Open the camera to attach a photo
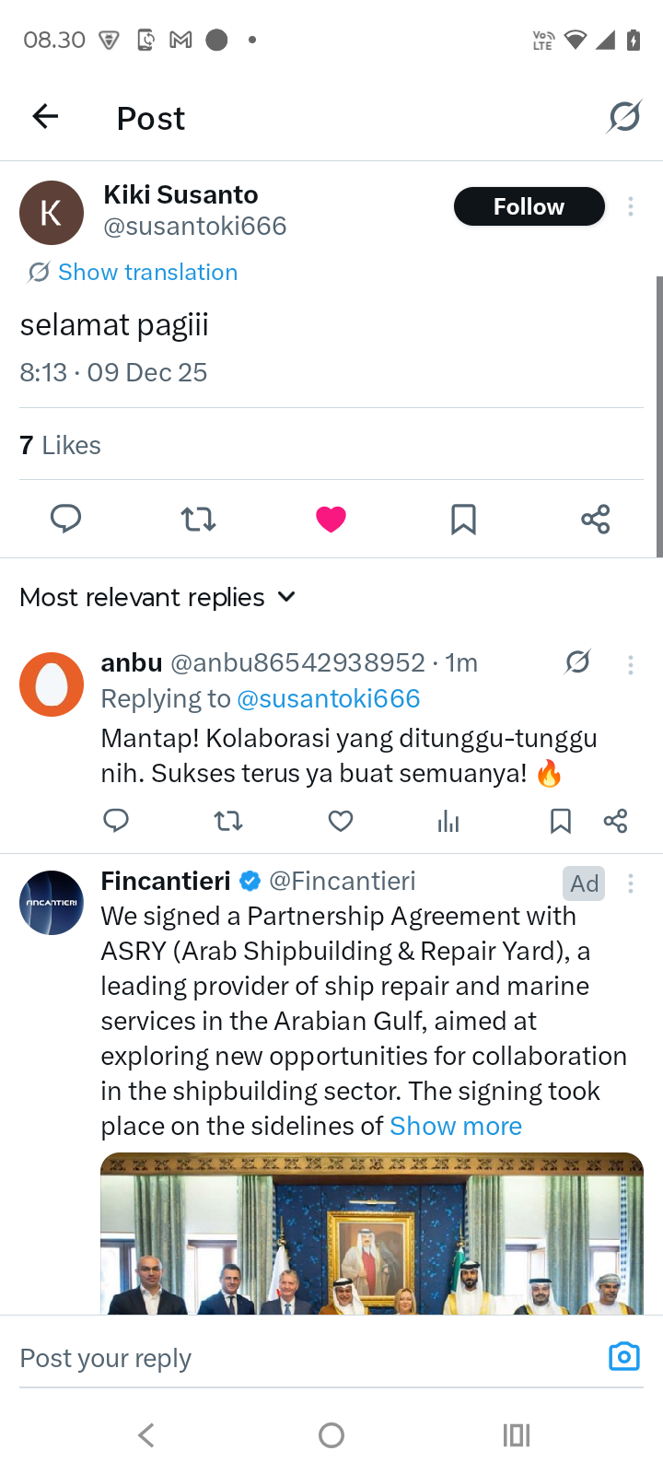663x1474 pixels. 623,1357
